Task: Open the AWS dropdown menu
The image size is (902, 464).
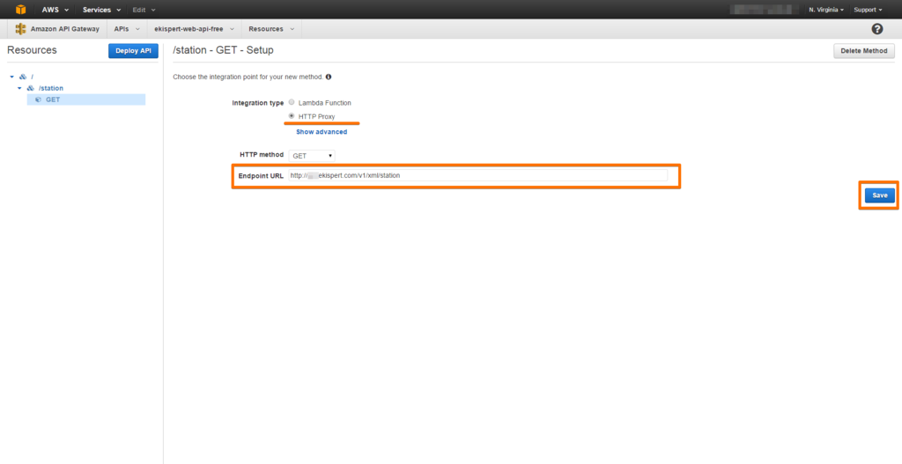Action: point(55,10)
